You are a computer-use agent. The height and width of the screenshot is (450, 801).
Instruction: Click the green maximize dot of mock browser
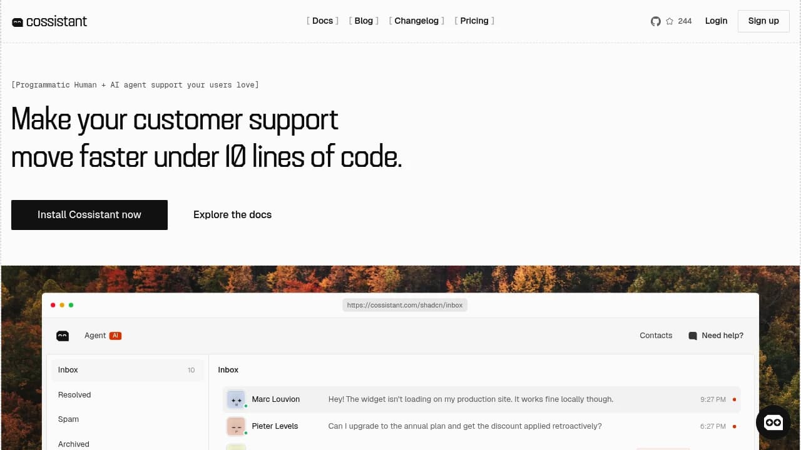tap(71, 305)
